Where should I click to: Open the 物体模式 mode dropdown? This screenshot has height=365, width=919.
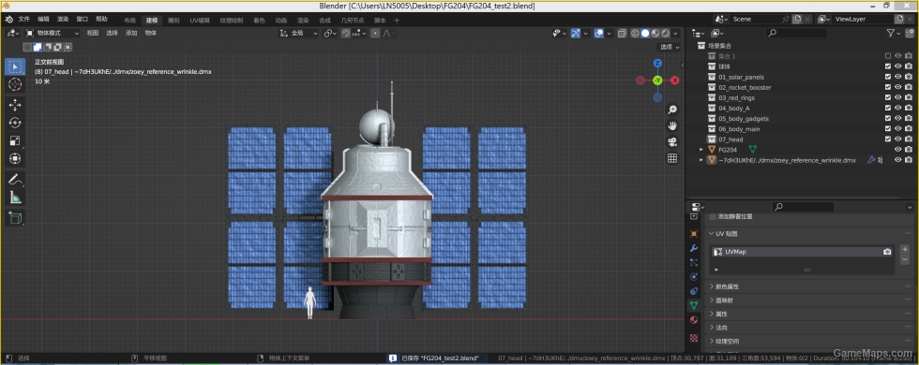pos(52,34)
